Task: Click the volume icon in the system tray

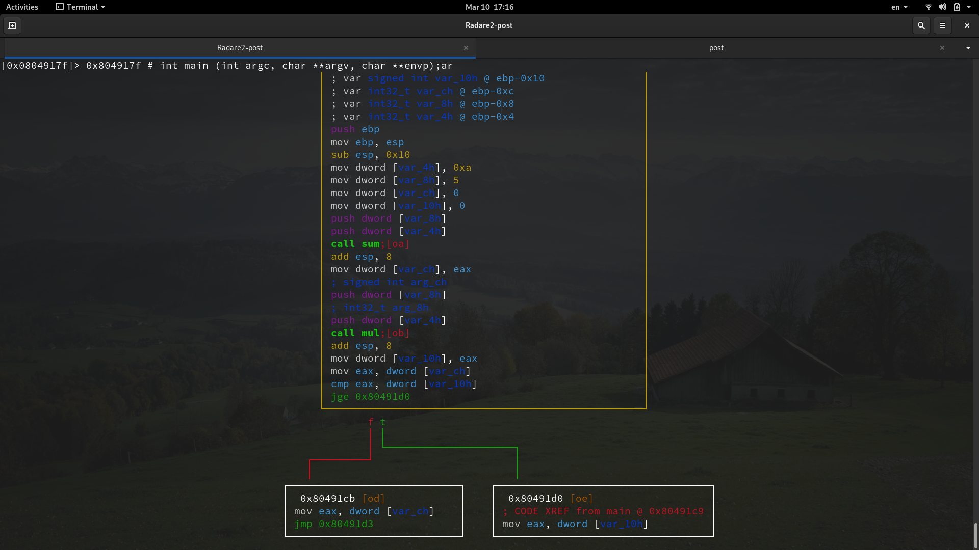Action: (x=941, y=7)
